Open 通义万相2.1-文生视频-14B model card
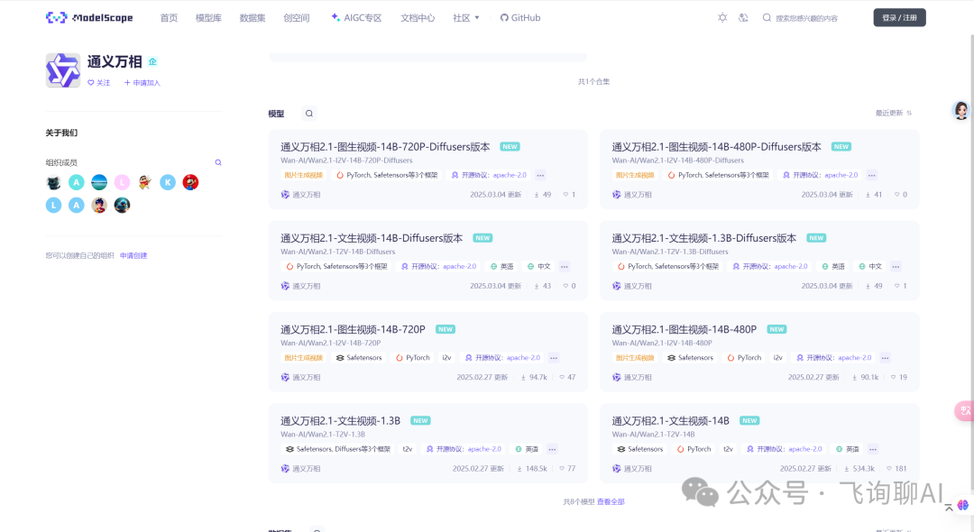This screenshot has width=974, height=532. [x=670, y=421]
